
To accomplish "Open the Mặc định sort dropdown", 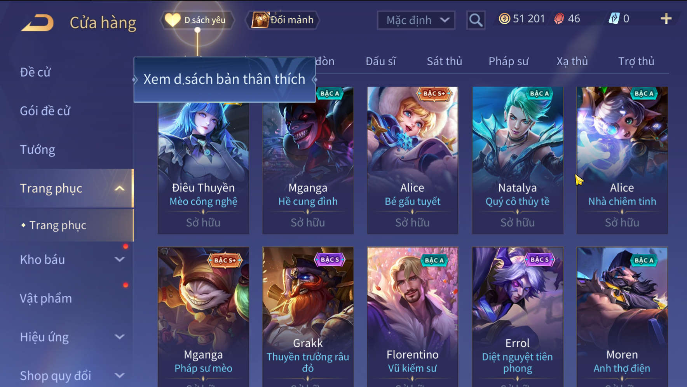I will [x=416, y=20].
